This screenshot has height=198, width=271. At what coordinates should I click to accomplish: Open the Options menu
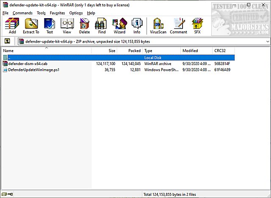[x=76, y=13]
